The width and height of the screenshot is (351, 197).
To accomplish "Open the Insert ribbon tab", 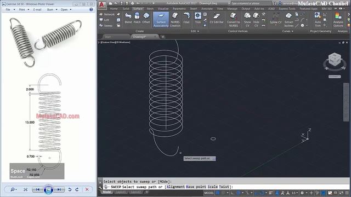I will [x=194, y=9].
